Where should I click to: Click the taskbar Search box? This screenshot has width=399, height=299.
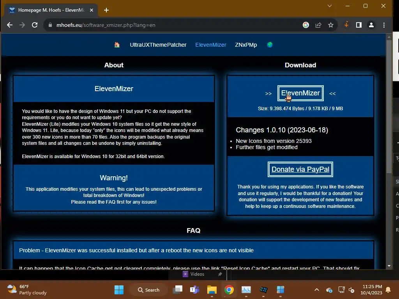pos(148,290)
